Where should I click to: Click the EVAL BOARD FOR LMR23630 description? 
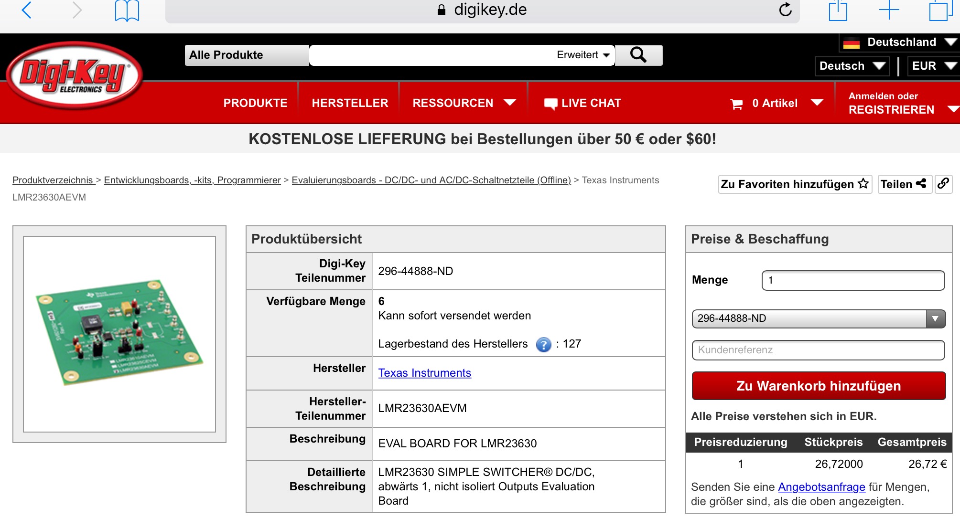(x=457, y=444)
